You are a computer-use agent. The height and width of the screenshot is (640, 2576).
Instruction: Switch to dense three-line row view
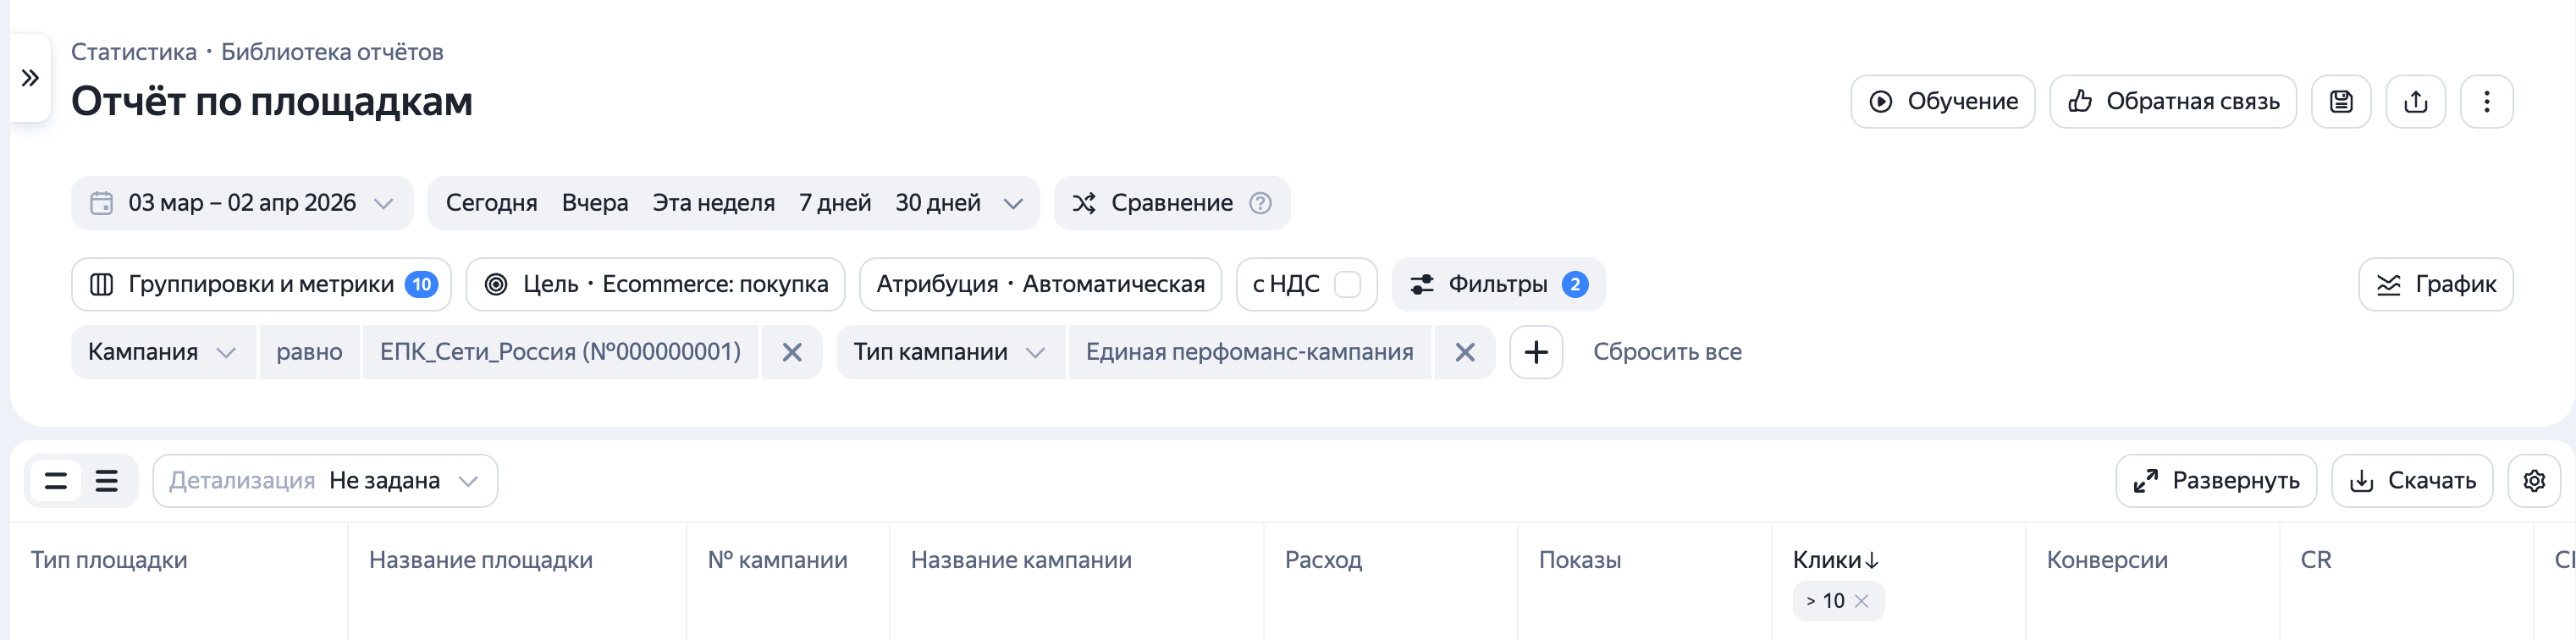(x=107, y=481)
